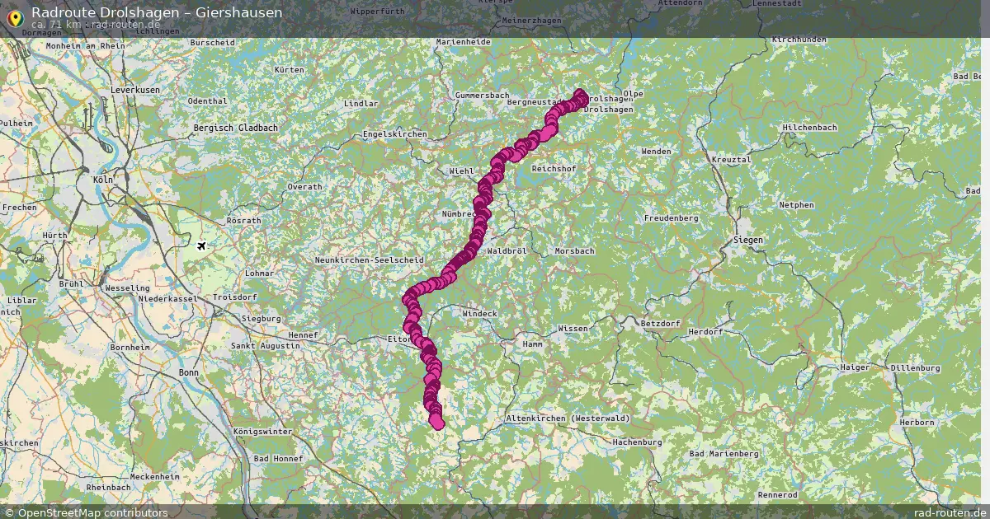
Task: Click the Neunkirchen-Seelscheid label
Action: tap(369, 259)
